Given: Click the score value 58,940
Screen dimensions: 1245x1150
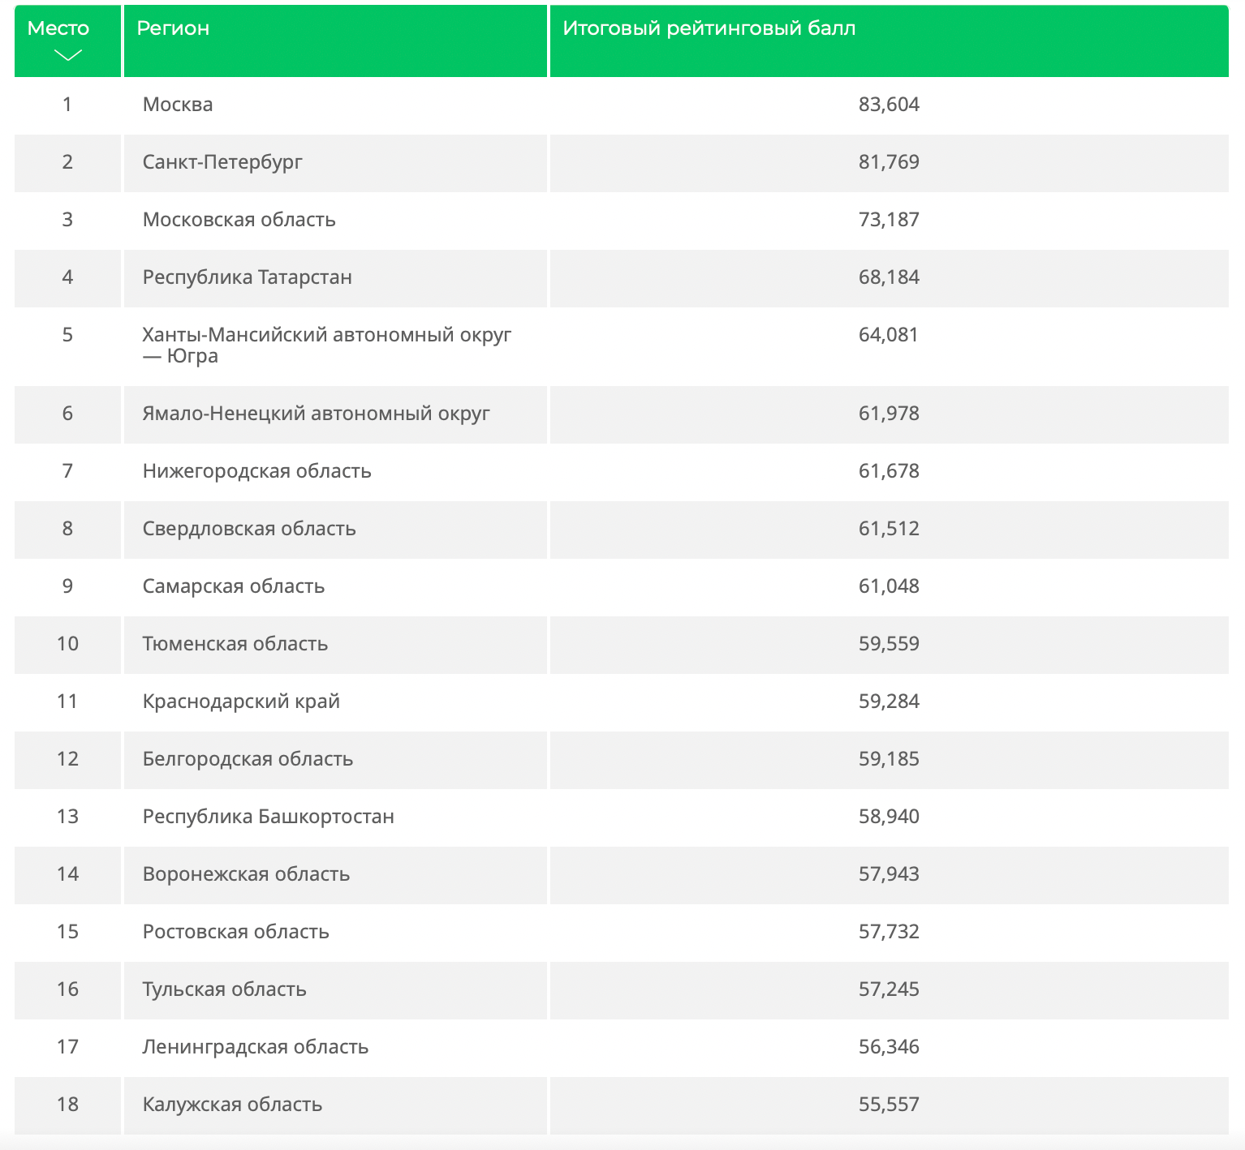Looking at the screenshot, I should (889, 817).
